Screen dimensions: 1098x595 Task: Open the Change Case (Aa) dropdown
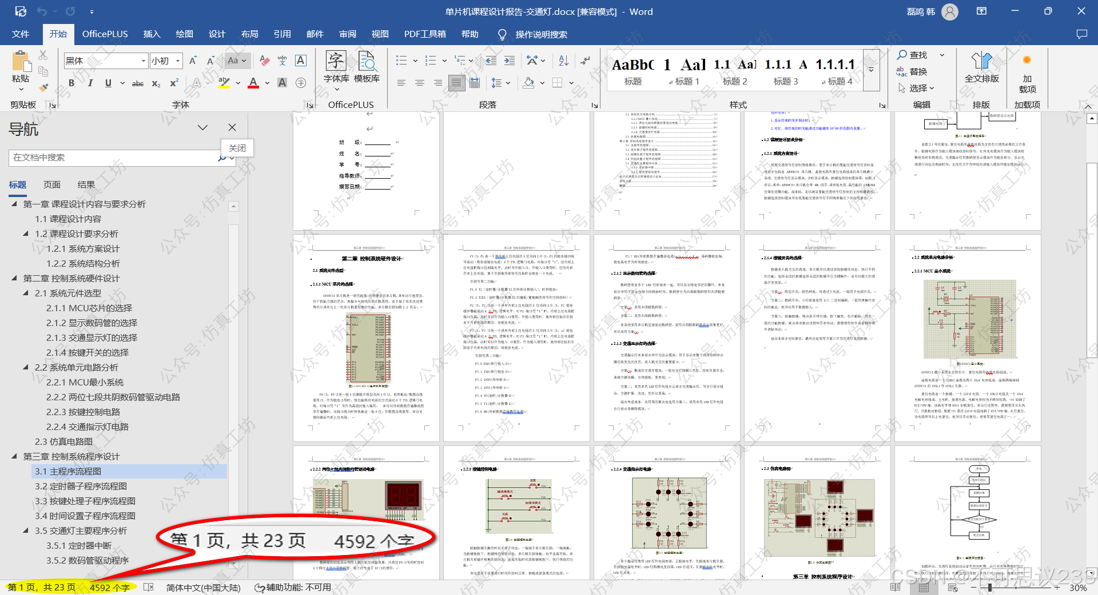[236, 61]
